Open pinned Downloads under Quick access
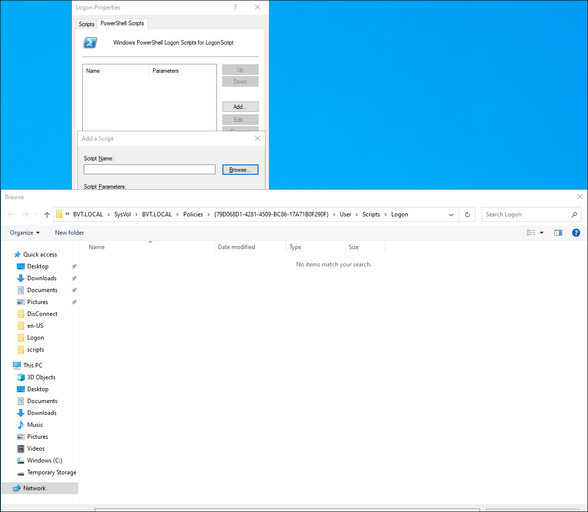Image resolution: width=588 pixels, height=512 pixels. [42, 278]
